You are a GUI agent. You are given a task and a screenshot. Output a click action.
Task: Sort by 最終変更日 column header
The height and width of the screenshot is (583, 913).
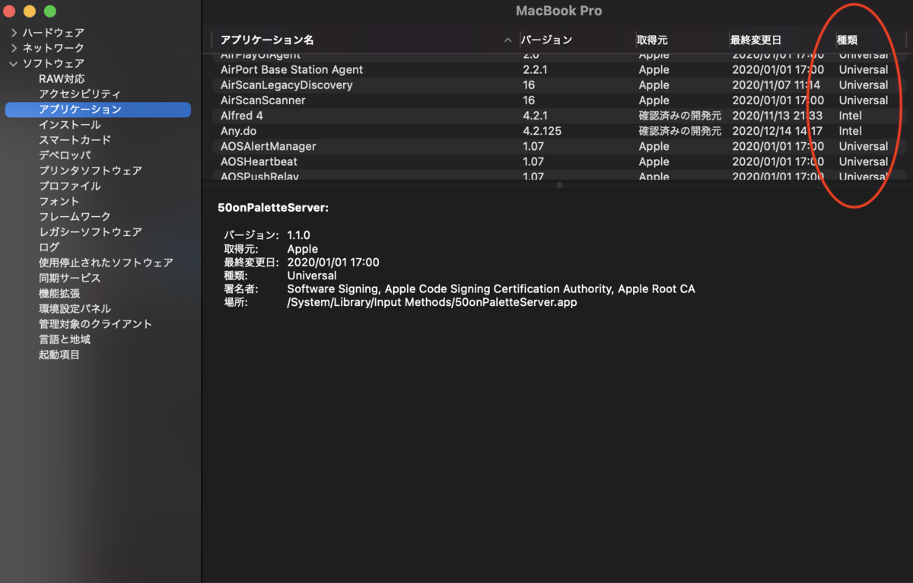756,40
